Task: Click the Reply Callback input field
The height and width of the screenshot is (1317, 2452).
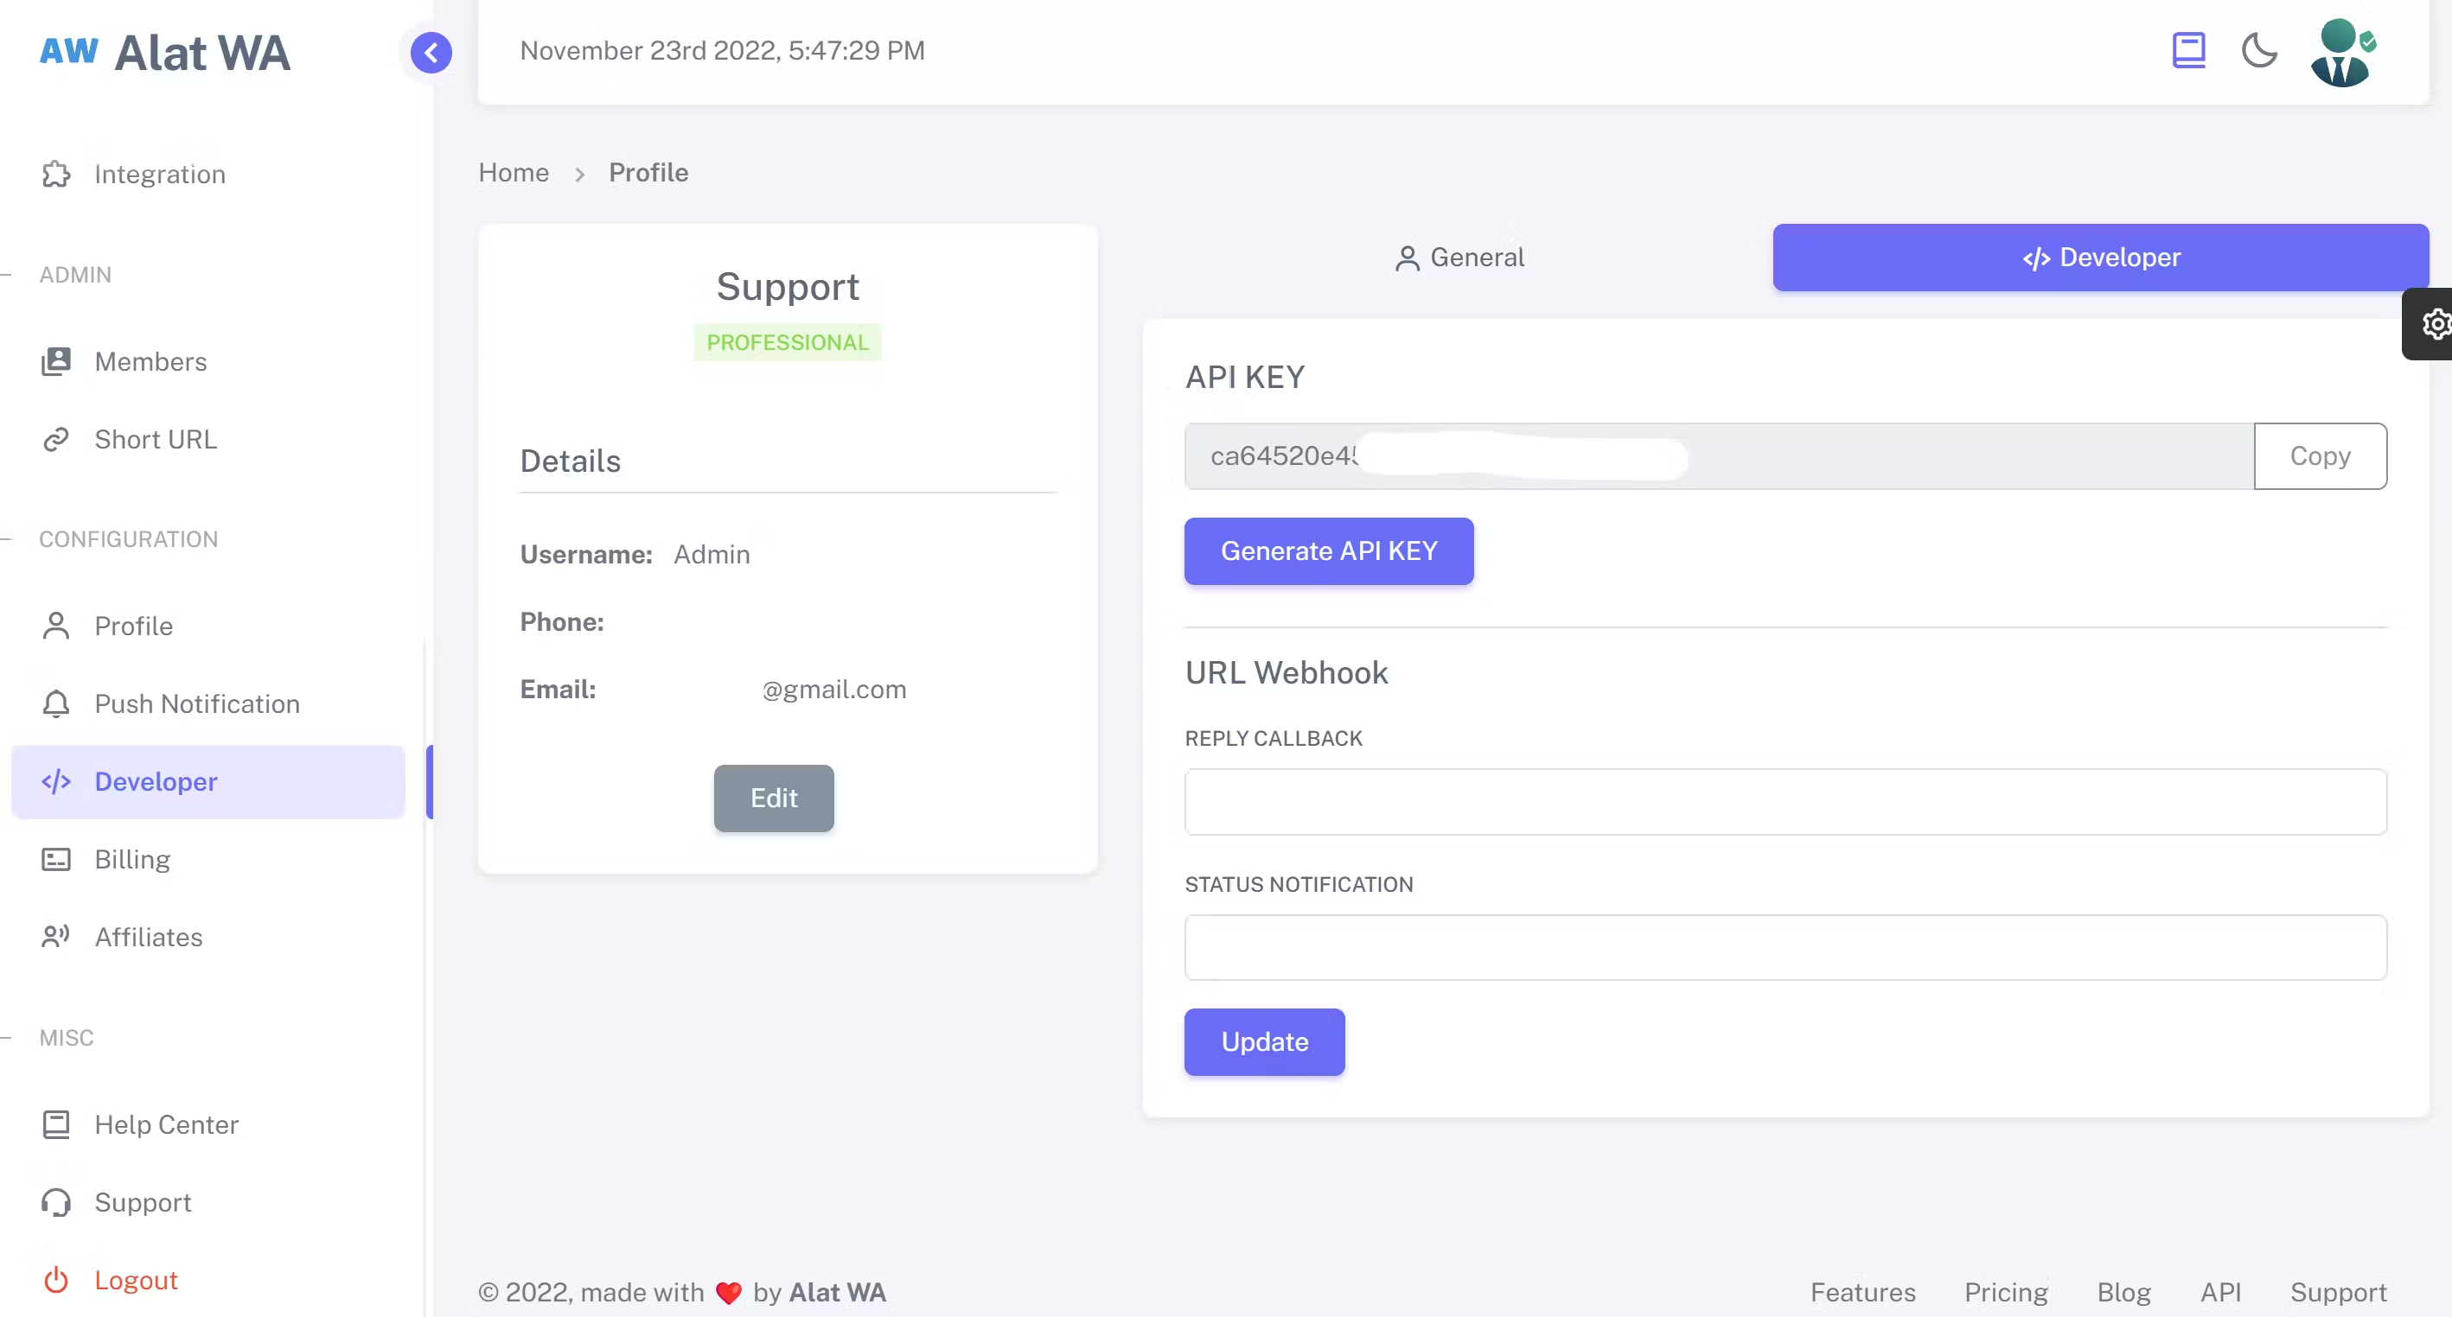Action: point(1785,802)
